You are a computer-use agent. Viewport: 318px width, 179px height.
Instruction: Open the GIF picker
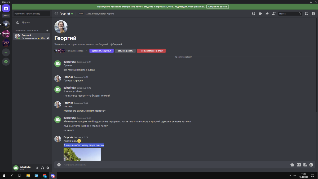coord(299,165)
